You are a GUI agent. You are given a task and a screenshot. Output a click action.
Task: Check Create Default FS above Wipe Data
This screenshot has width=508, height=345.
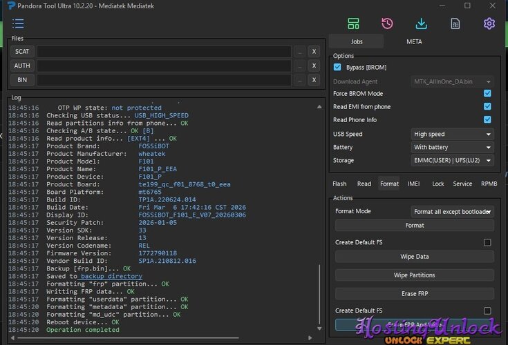point(487,242)
